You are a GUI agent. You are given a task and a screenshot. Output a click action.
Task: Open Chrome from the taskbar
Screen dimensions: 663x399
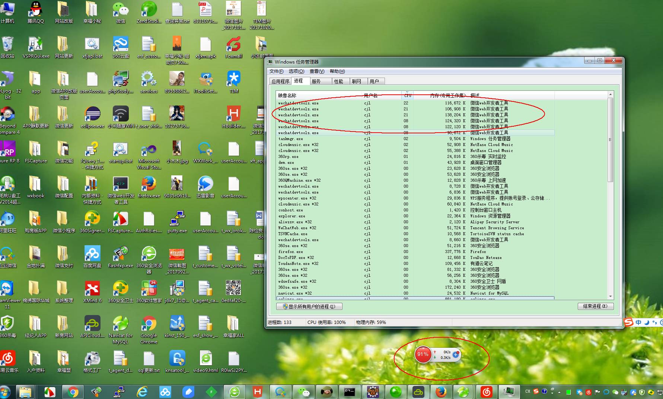point(73,392)
